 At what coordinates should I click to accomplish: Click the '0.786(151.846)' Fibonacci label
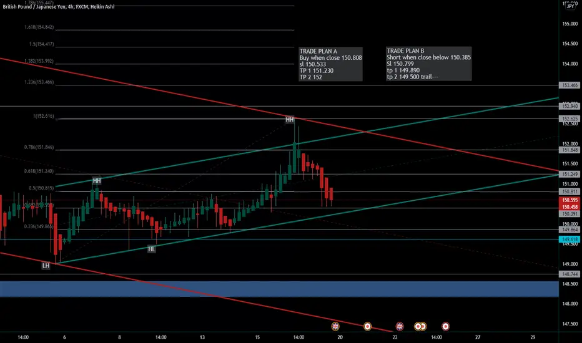[39, 147]
